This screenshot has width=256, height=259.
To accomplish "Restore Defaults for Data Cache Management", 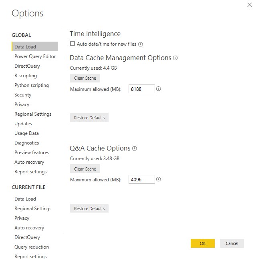I will click(89, 118).
